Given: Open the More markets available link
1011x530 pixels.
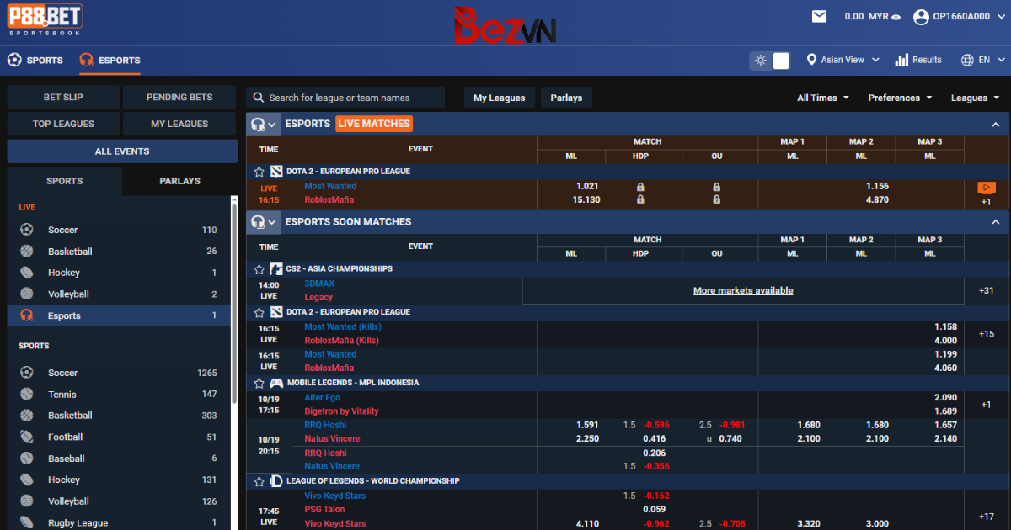Looking at the screenshot, I should click(x=742, y=291).
